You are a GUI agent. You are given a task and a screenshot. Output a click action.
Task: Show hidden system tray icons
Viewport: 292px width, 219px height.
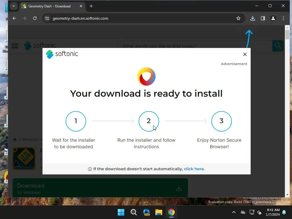(x=234, y=212)
